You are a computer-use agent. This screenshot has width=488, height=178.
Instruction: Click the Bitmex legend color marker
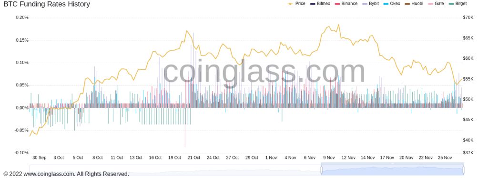click(x=312, y=4)
